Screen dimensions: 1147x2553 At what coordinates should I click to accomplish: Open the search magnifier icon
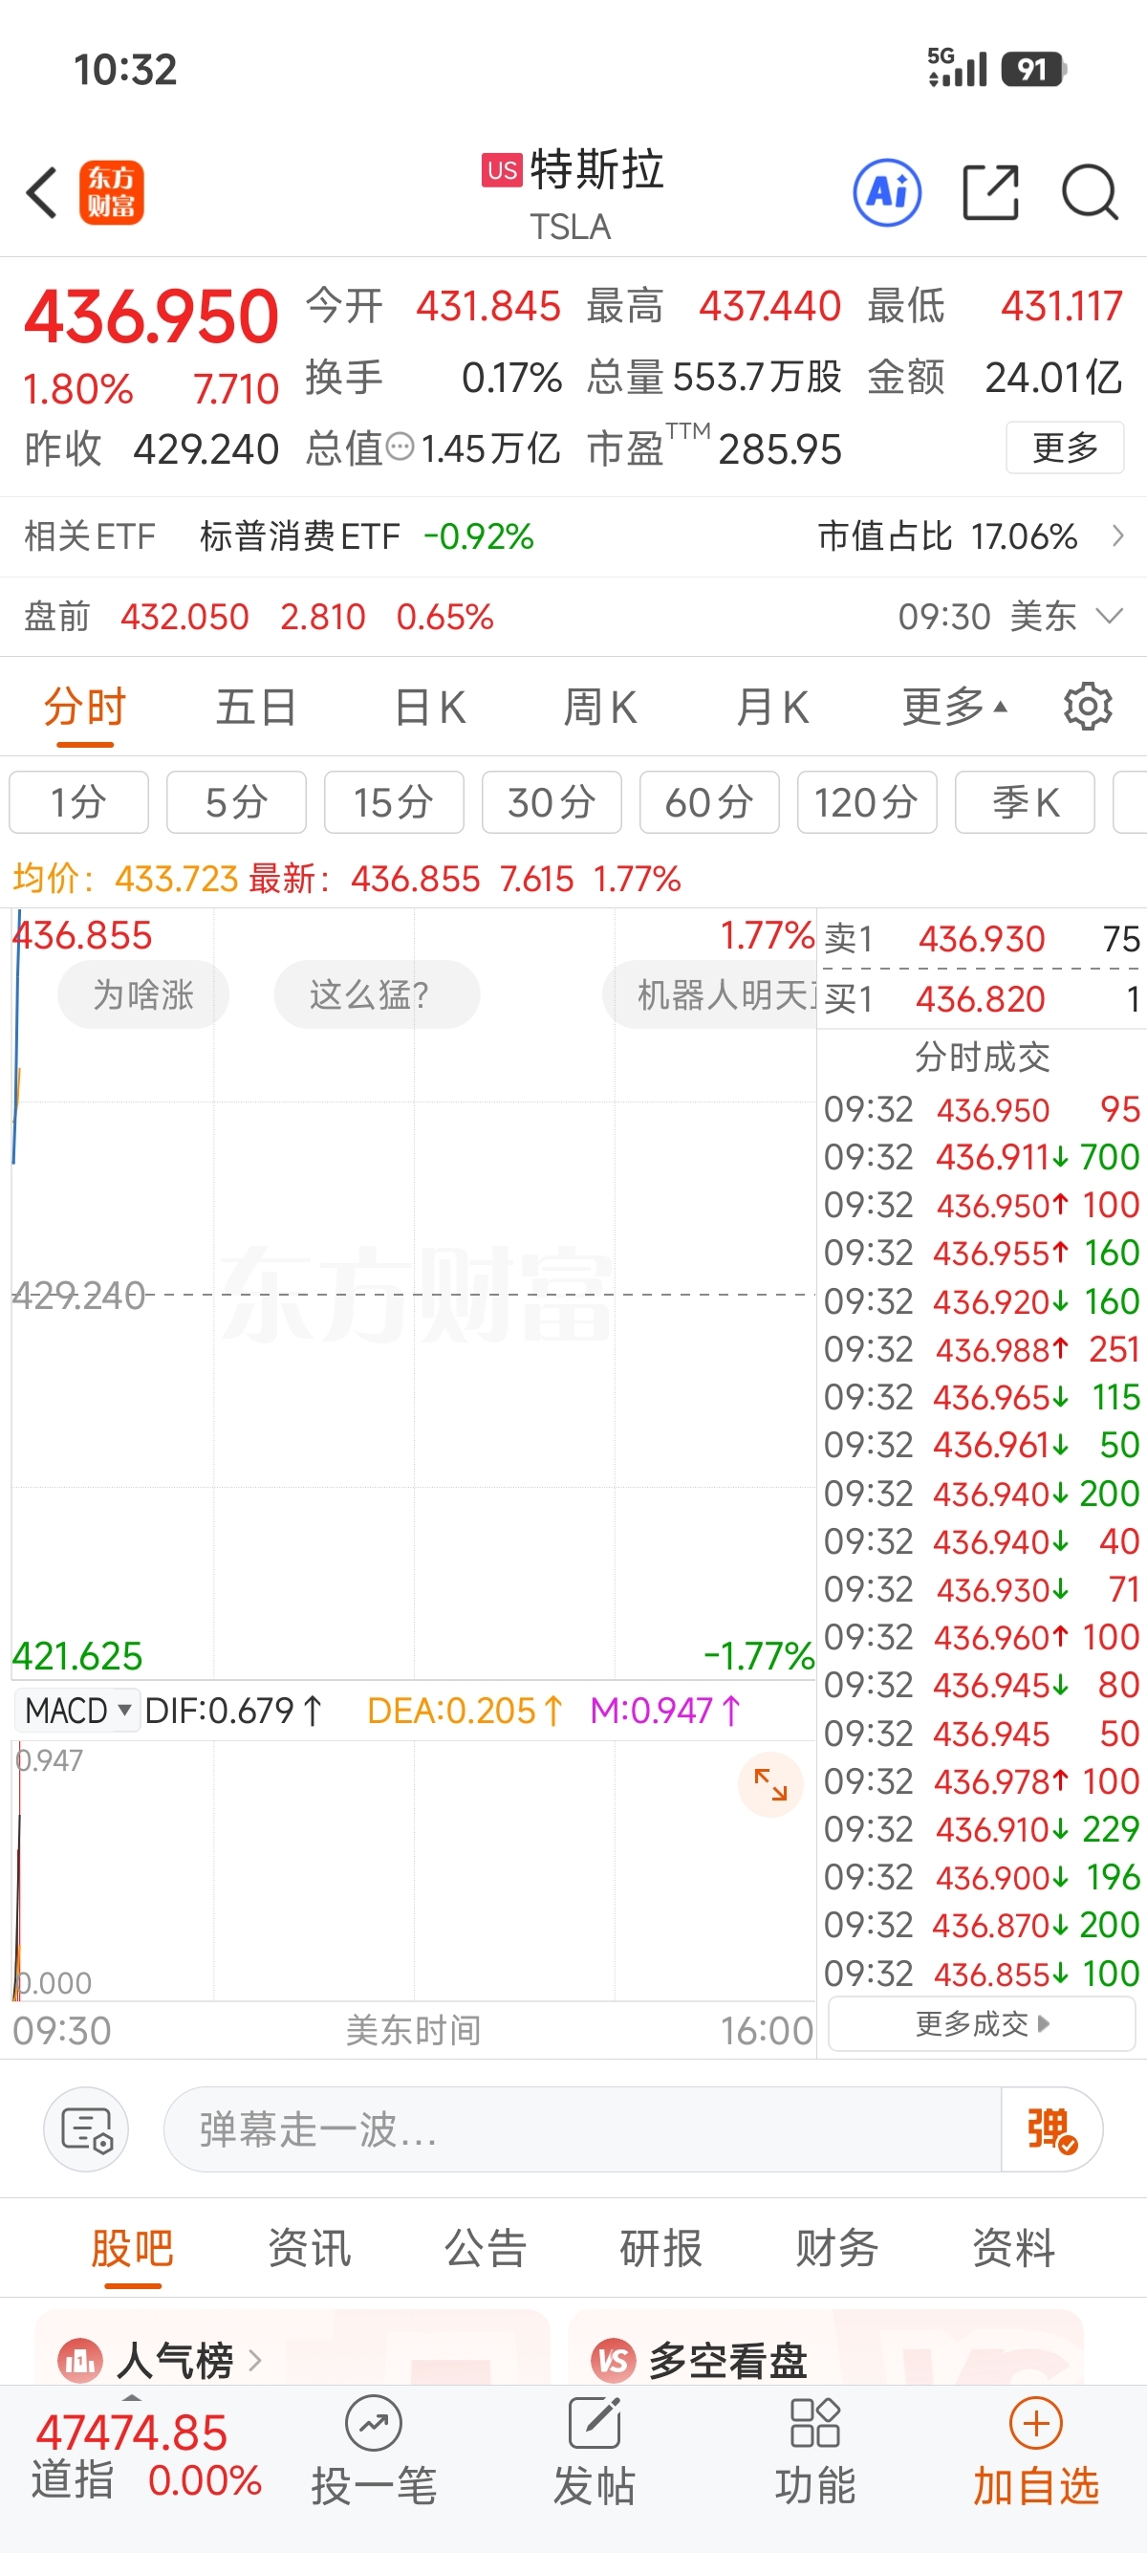[x=1091, y=192]
